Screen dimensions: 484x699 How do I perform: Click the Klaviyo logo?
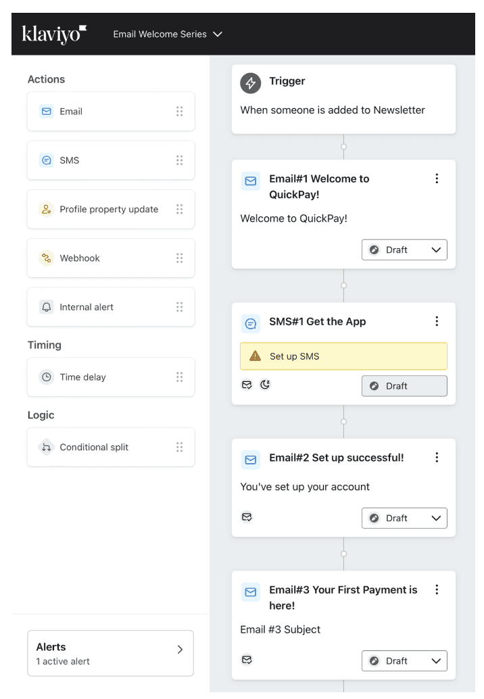(x=54, y=34)
